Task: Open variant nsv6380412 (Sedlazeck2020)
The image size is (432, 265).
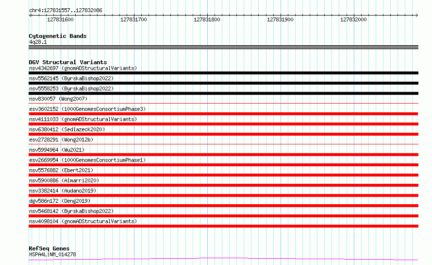Action: click(x=67, y=129)
